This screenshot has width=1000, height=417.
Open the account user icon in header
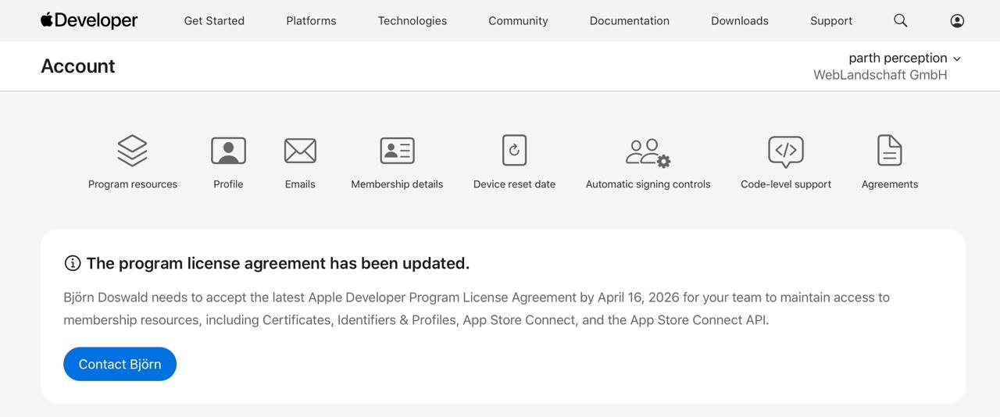tap(957, 21)
